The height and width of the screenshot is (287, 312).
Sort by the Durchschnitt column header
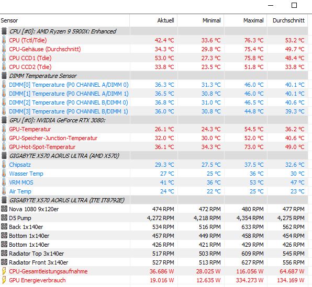pos(287,20)
